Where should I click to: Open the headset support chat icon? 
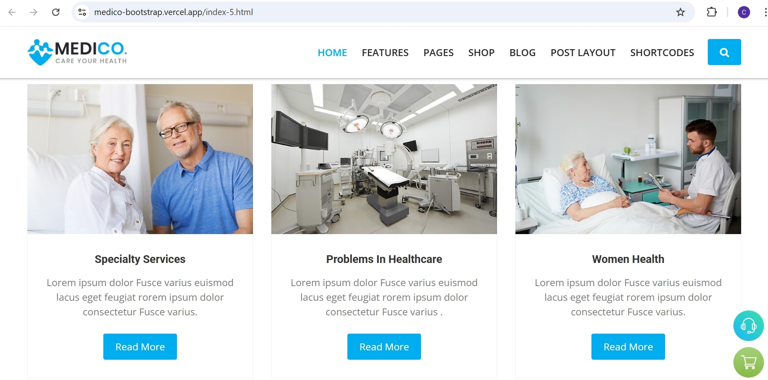pyautogui.click(x=748, y=326)
